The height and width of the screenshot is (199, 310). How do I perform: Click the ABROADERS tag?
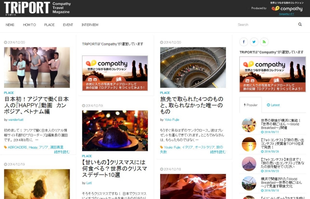(17, 147)
